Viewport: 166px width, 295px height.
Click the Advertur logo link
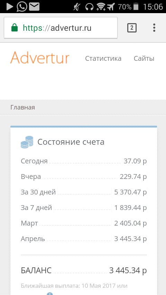pyautogui.click(x=40, y=57)
